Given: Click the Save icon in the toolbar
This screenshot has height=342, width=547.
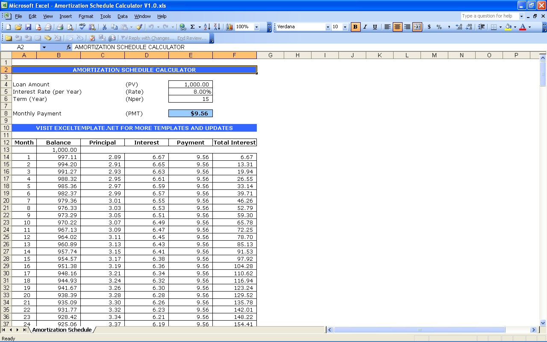Looking at the screenshot, I should coord(28,27).
